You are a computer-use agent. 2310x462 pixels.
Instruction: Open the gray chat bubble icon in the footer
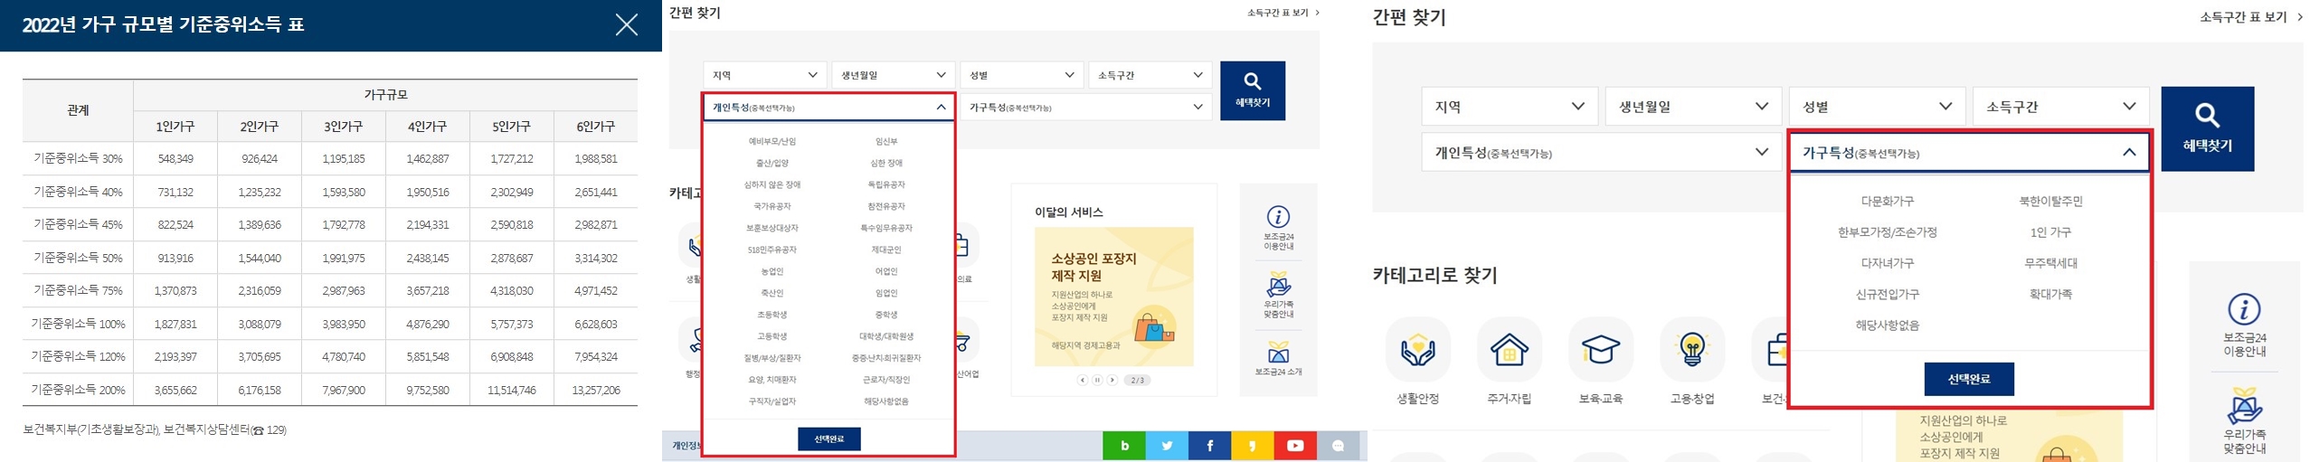pos(1338,446)
